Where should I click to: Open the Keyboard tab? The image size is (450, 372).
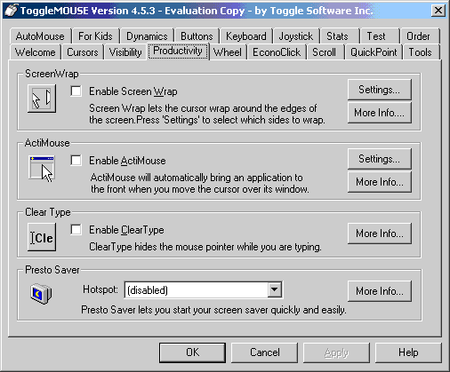(x=246, y=36)
